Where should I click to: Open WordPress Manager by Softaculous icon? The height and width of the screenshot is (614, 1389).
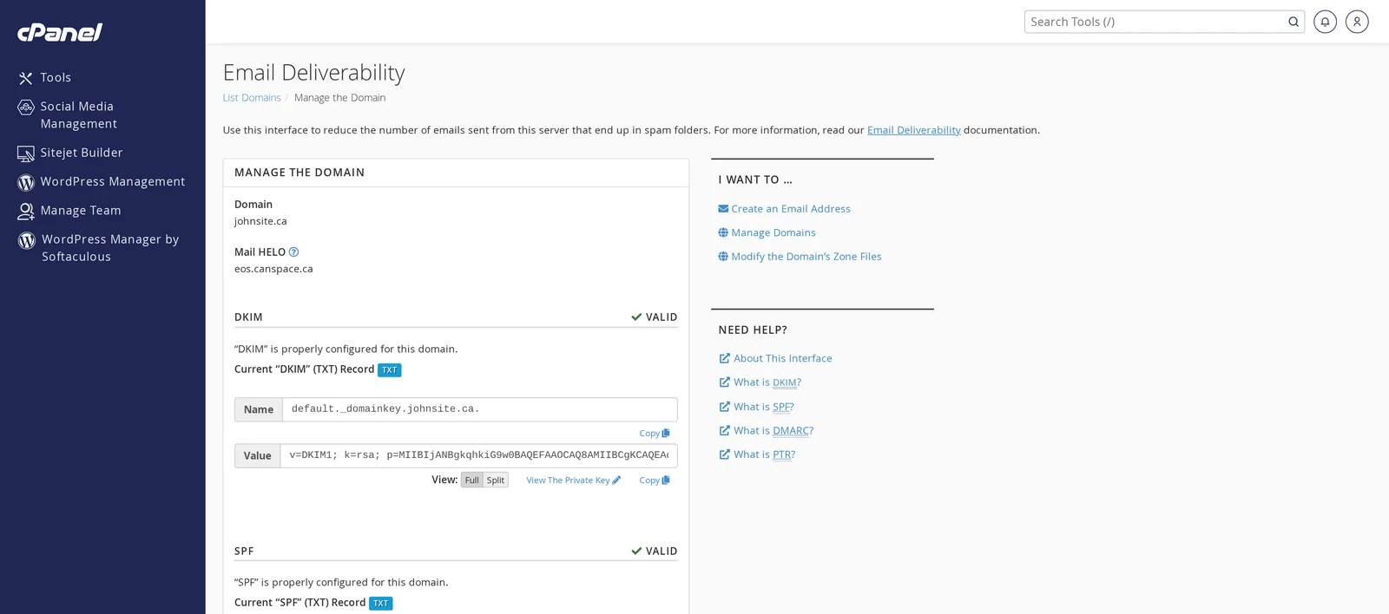(x=27, y=240)
